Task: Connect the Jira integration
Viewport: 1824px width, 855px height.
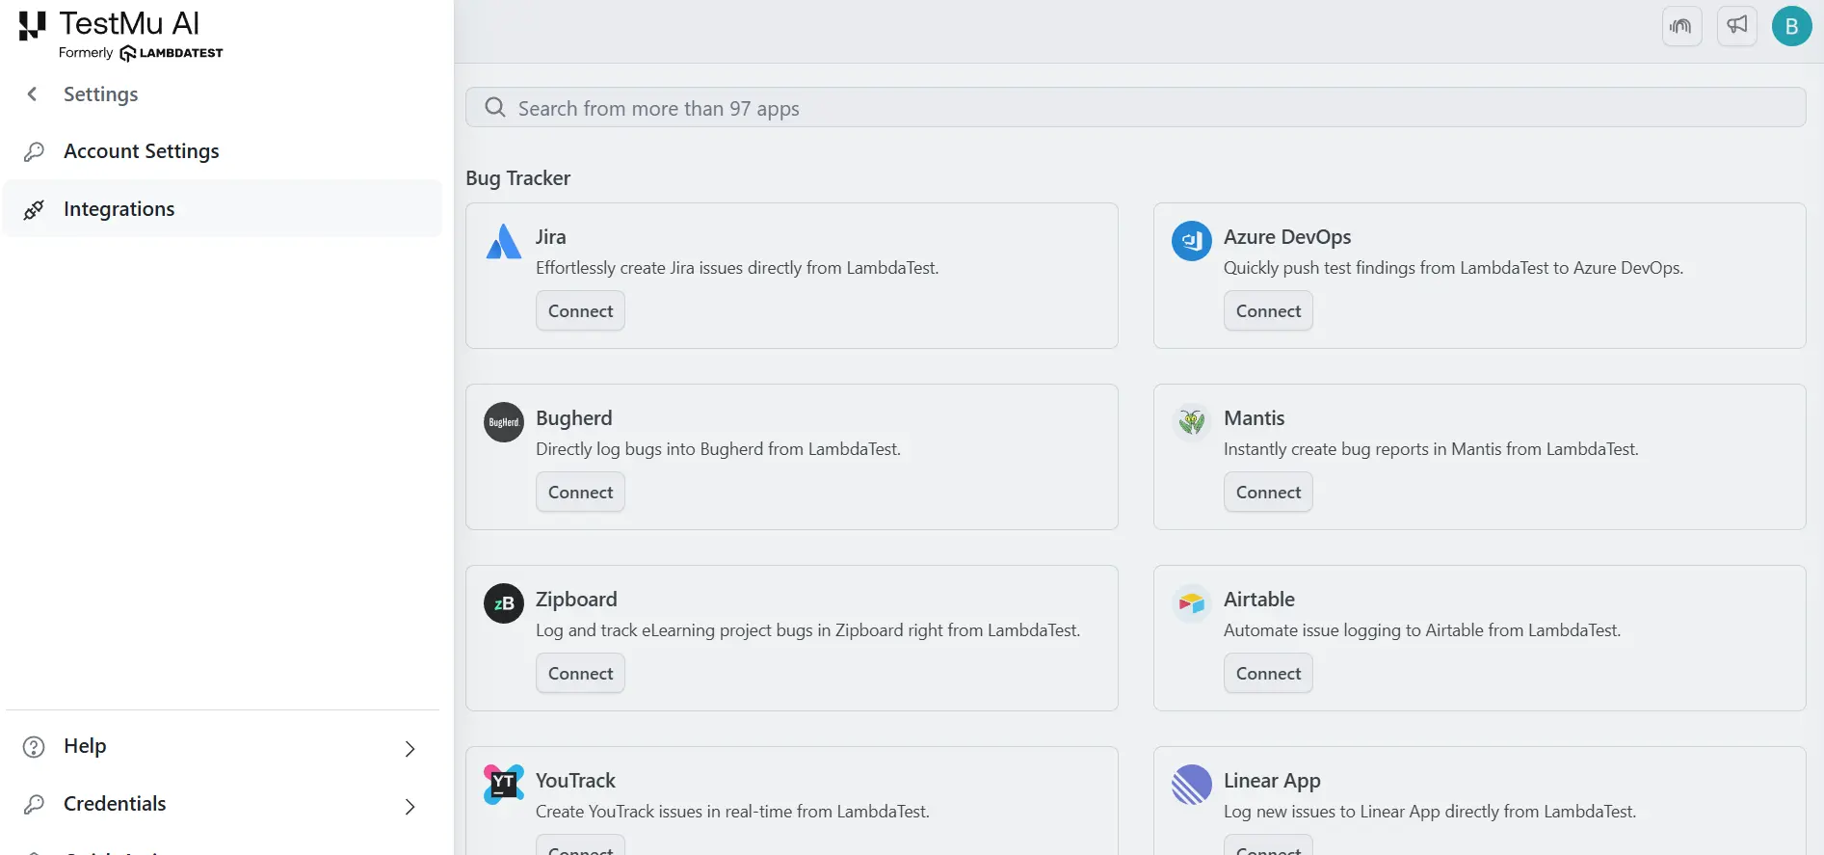Action: point(580,311)
